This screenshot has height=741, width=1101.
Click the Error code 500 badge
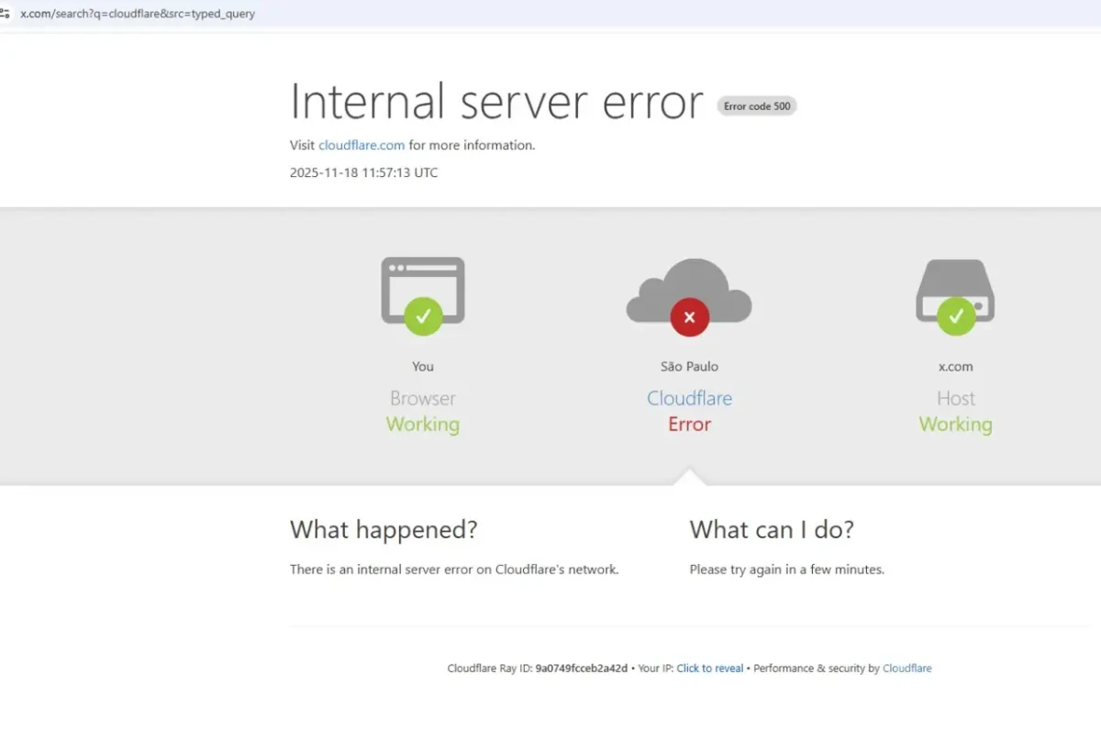757,106
